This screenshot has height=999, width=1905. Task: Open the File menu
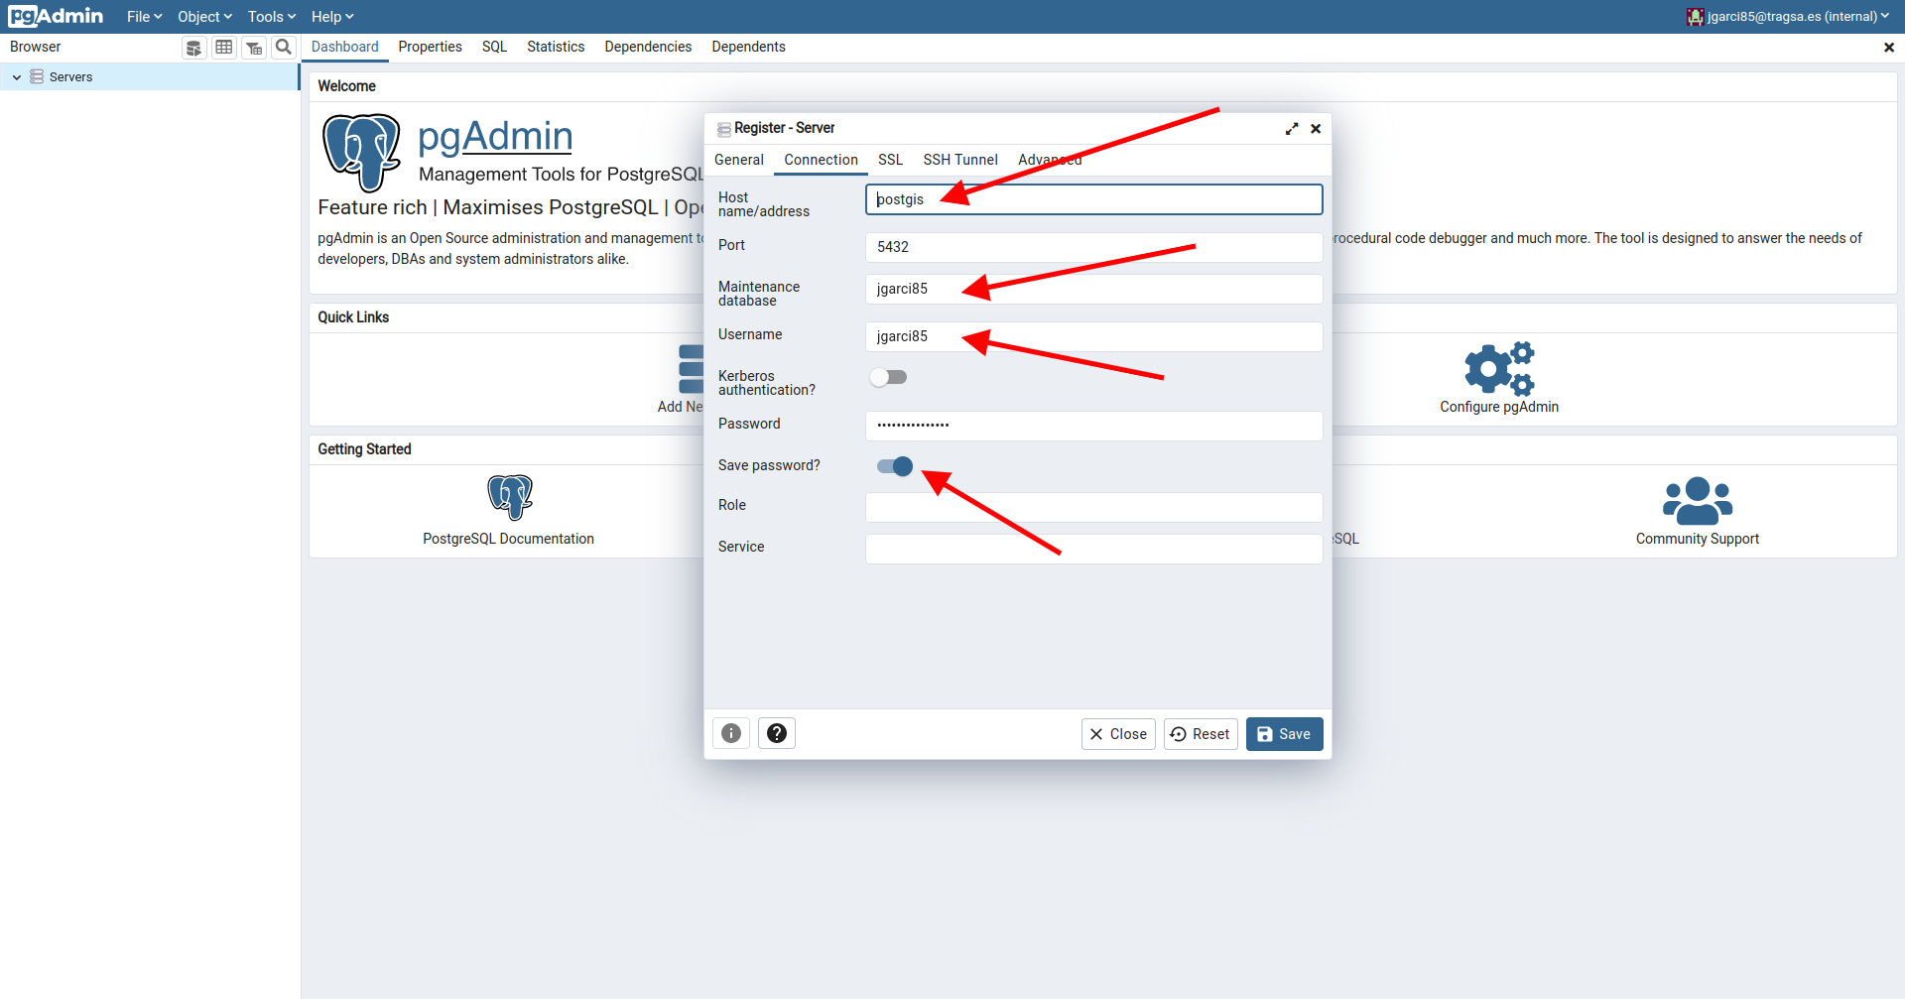pos(144,17)
